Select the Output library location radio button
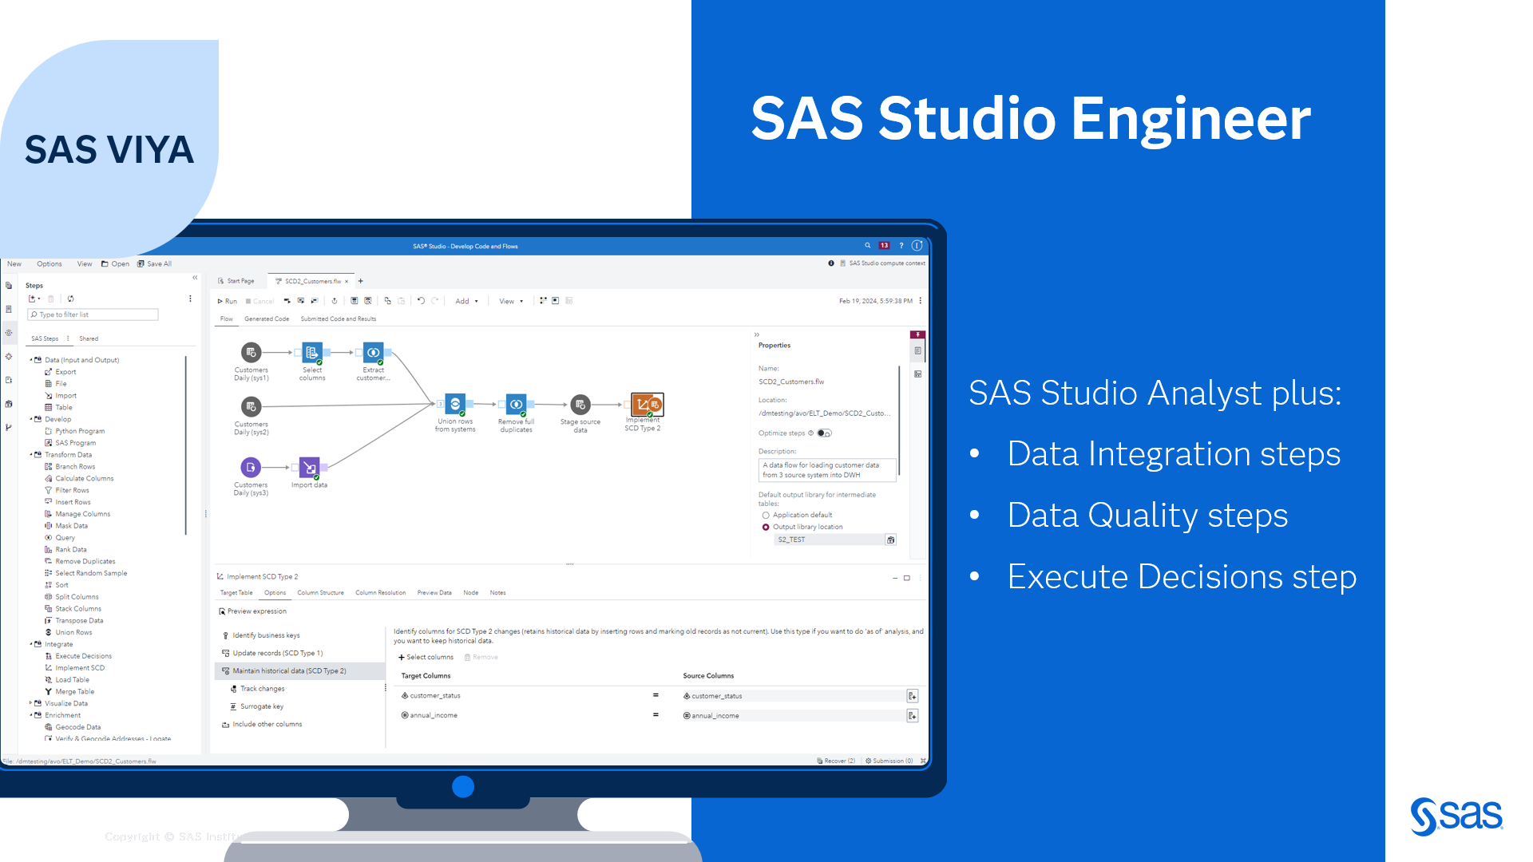1533x862 pixels. point(765,526)
